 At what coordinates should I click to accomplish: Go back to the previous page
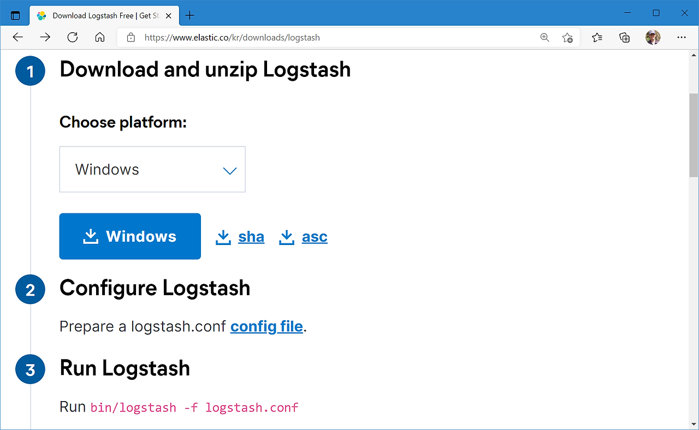pos(18,38)
